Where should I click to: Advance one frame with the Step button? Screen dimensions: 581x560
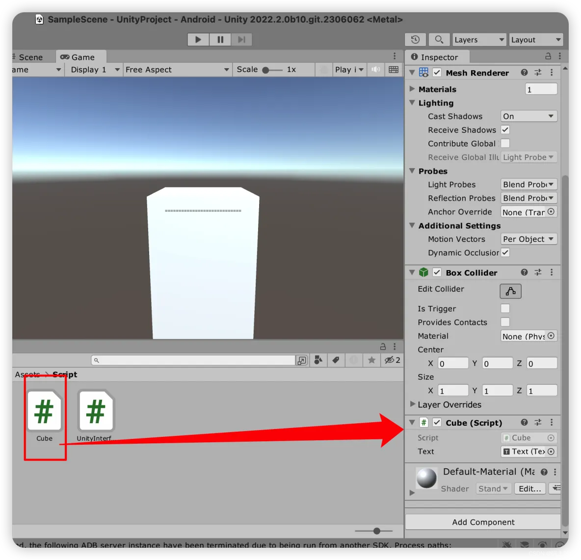(x=241, y=39)
